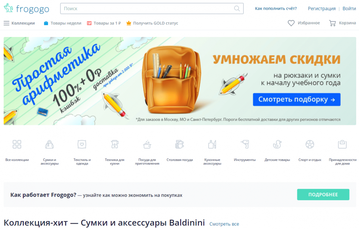Open Товары за 1 ₽ menu item

(104, 23)
